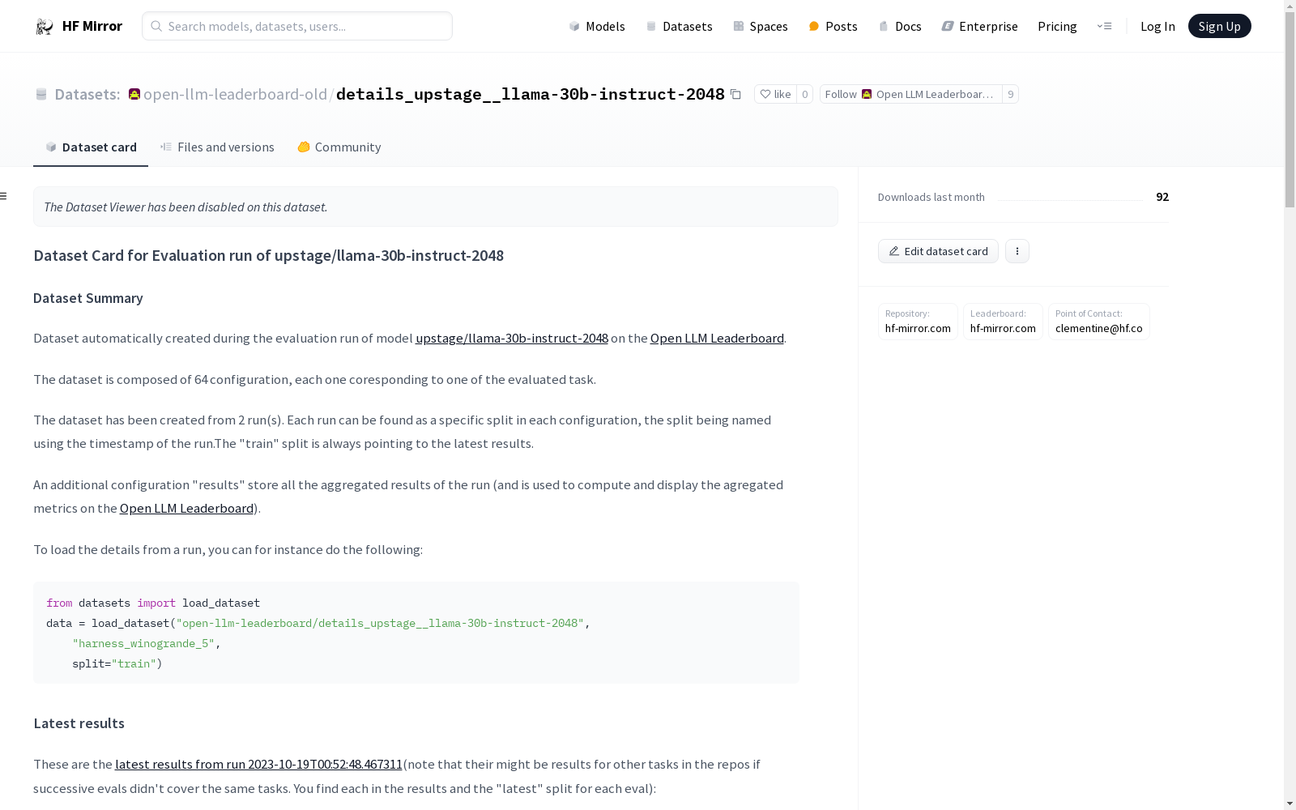Image resolution: width=1296 pixels, height=810 pixels.
Task: Click the "harness_winogrande_5" code string
Action: tap(143, 644)
